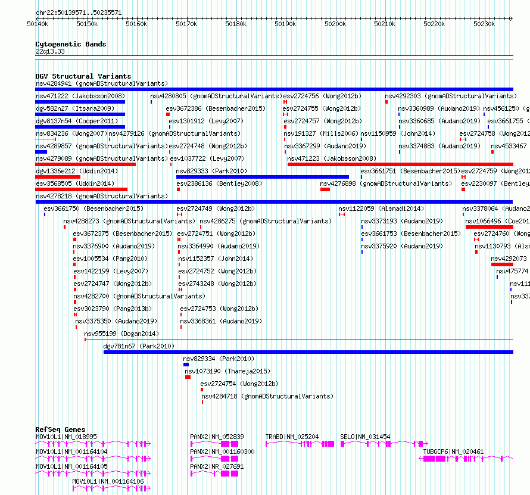This screenshot has width=530, height=495.
Task: Open gene TUBGCP6|NM_020461 label
Action: click(453, 452)
